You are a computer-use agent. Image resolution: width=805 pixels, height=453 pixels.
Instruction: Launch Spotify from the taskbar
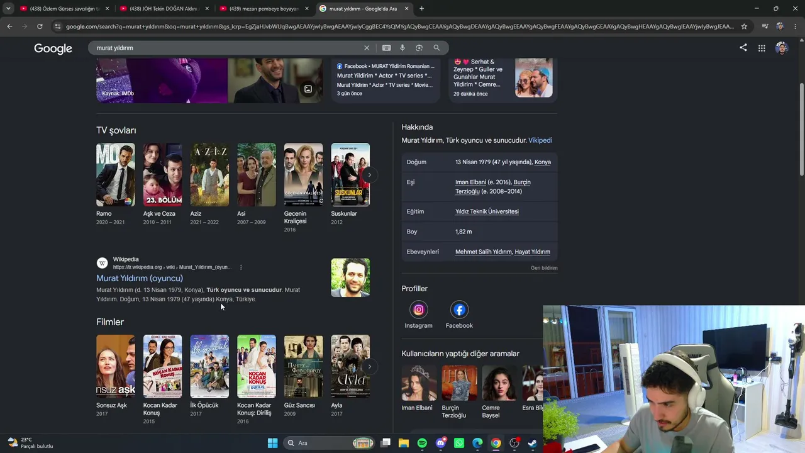[x=422, y=443]
